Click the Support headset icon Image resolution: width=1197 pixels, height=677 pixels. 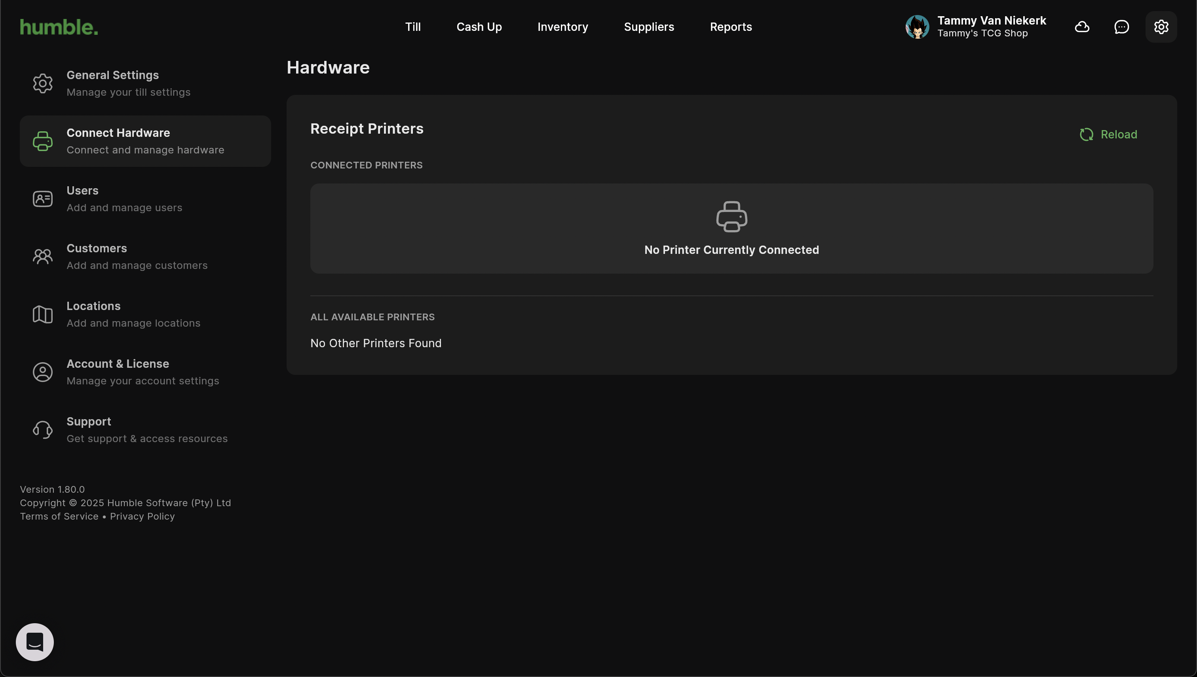(x=43, y=429)
